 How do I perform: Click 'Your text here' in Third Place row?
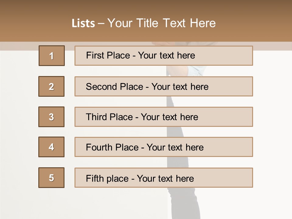tap(169, 117)
